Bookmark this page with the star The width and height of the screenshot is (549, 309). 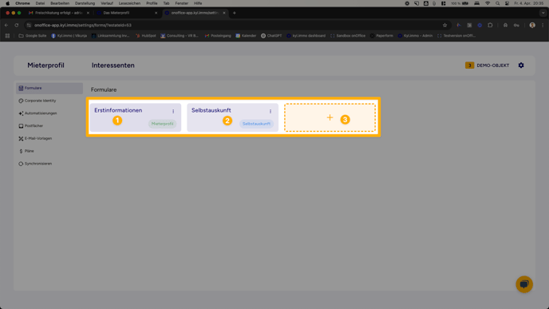click(x=444, y=26)
